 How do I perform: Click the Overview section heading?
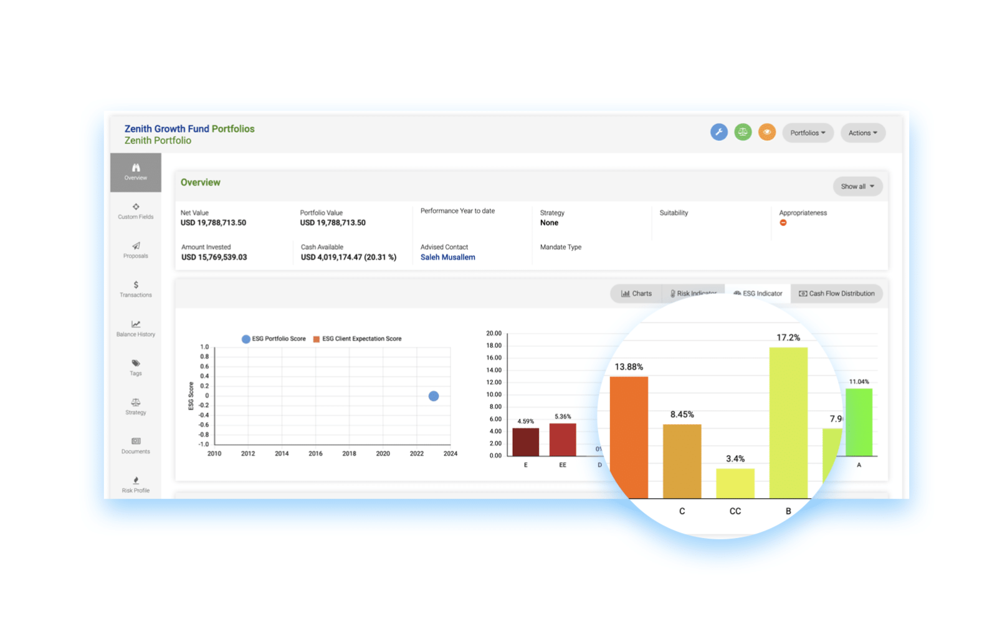click(x=200, y=182)
